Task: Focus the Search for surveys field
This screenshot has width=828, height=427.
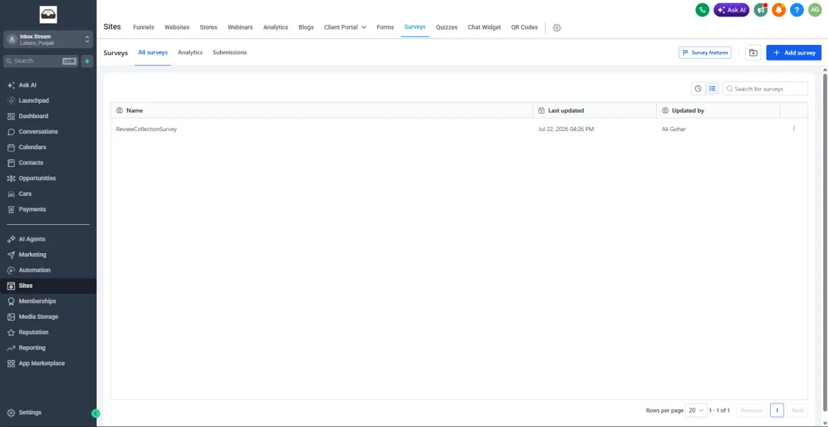Action: pos(765,88)
